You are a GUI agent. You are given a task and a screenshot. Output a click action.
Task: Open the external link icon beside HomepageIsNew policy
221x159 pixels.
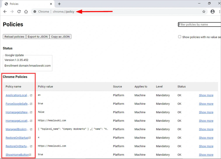[x=31, y=112]
